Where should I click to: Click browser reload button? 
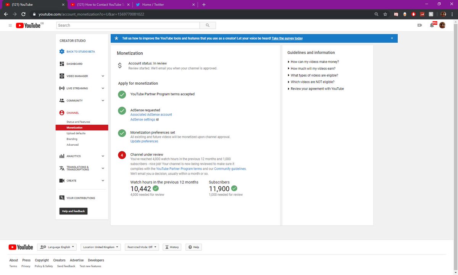24,14
